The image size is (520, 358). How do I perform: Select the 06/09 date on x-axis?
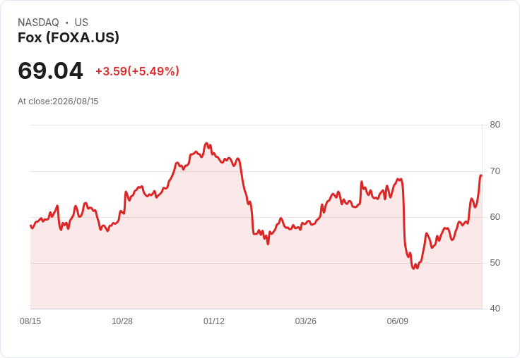(397, 321)
